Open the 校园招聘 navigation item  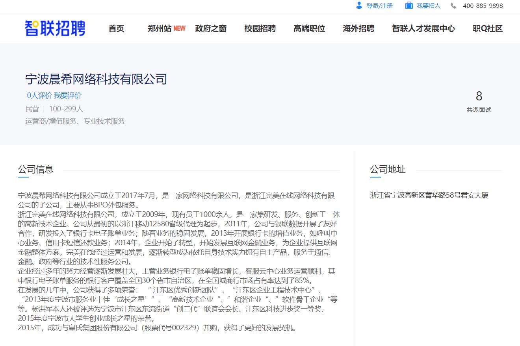[x=260, y=28]
